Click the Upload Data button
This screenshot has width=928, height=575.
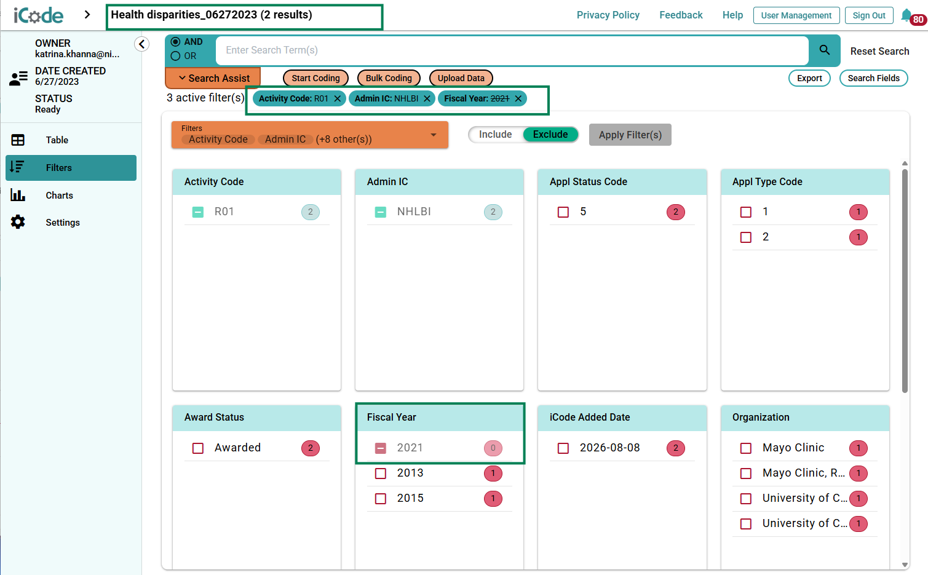click(x=461, y=78)
